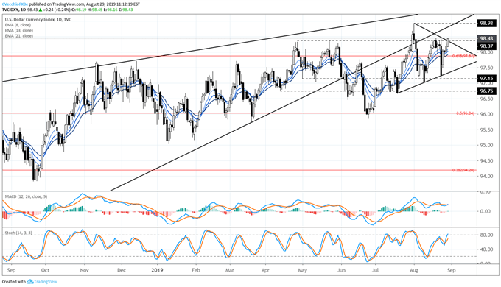Click the 97.15 price level tag

486,78
